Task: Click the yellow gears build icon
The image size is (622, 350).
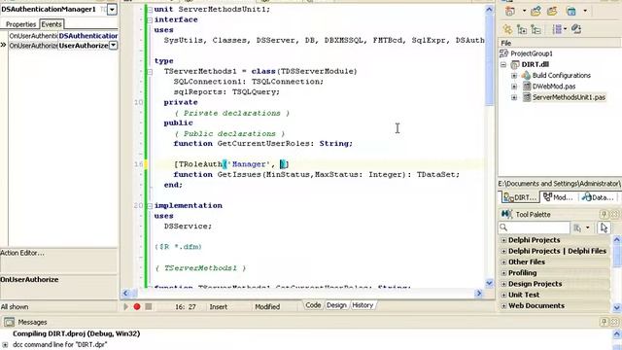Action: click(x=507, y=29)
